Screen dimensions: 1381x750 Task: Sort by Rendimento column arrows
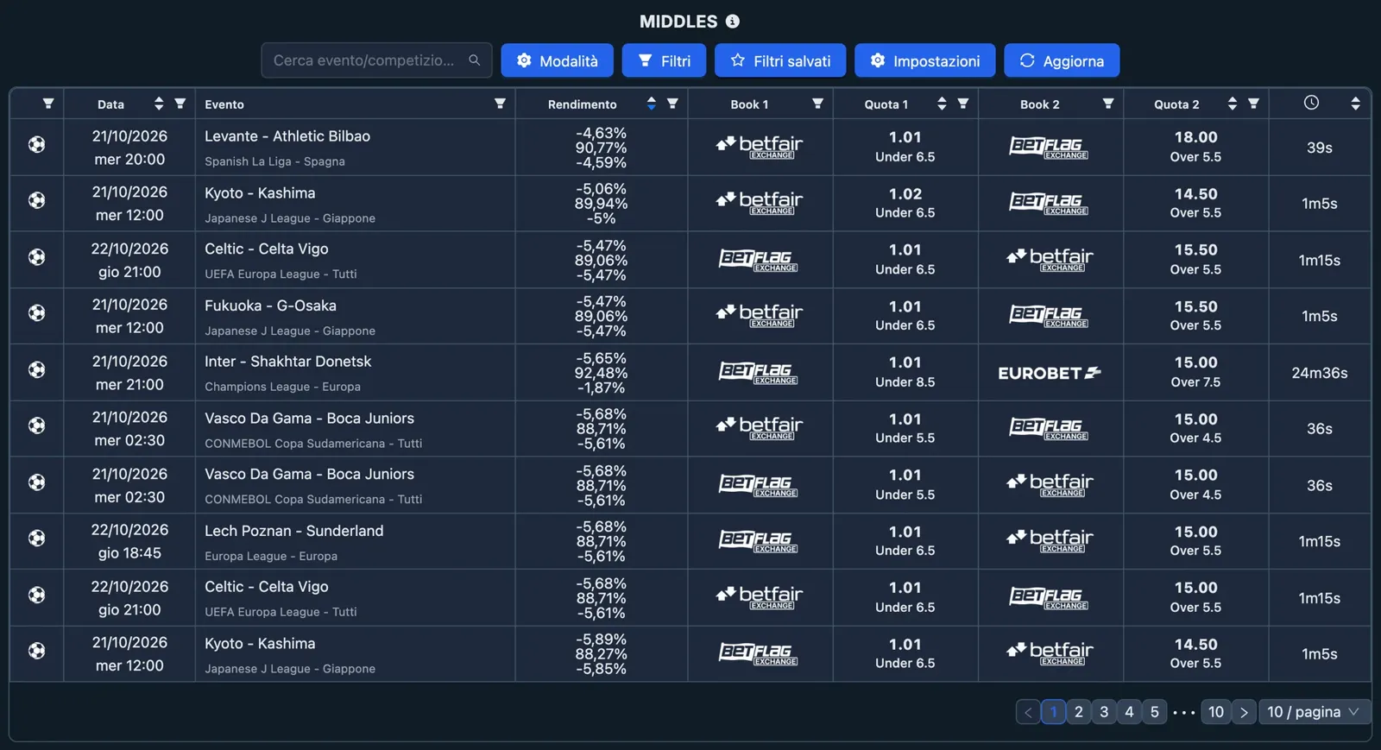[651, 104]
